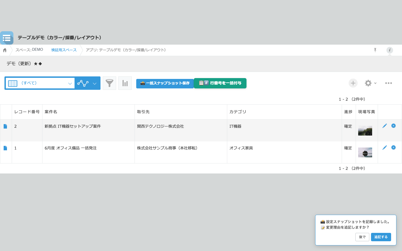Delete record 2 with the x icon

tap(393, 126)
